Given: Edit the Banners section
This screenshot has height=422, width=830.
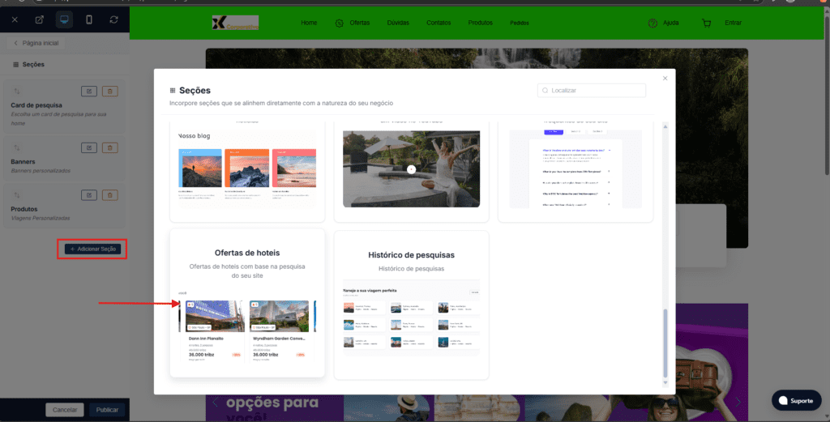Looking at the screenshot, I should [89, 147].
